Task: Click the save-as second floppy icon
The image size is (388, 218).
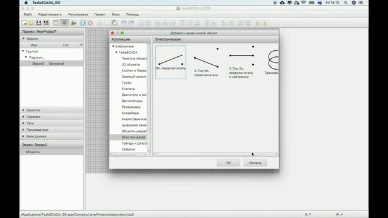Action: [46, 23]
